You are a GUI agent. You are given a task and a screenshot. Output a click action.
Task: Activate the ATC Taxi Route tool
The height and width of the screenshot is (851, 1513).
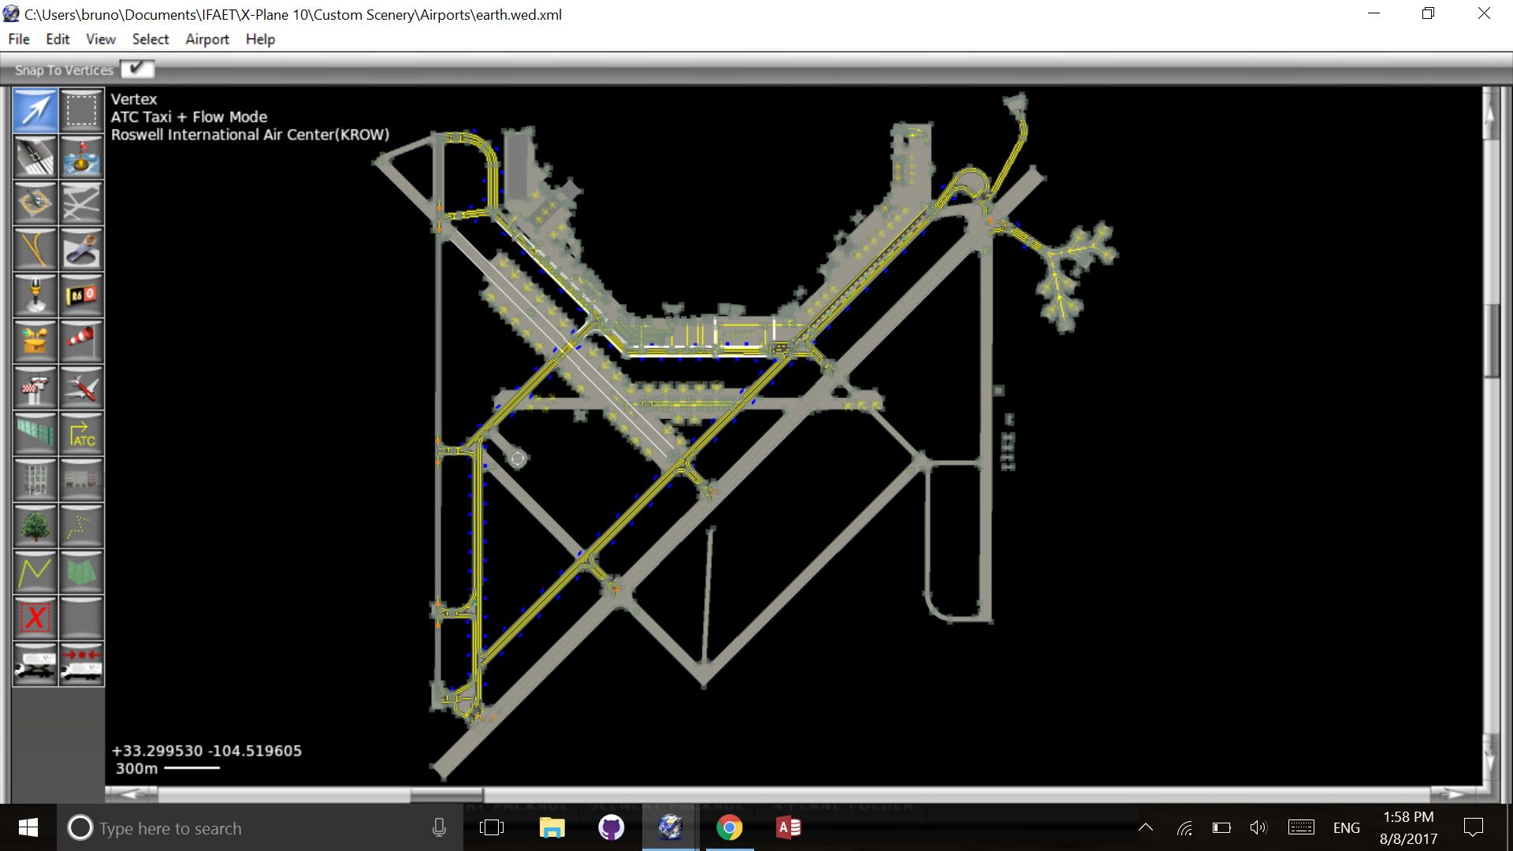[81, 433]
